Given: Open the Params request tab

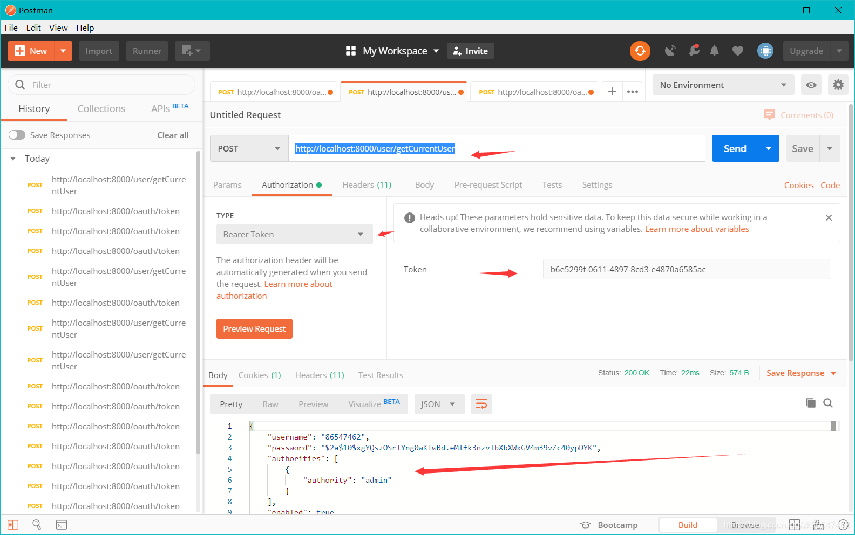Looking at the screenshot, I should (227, 184).
